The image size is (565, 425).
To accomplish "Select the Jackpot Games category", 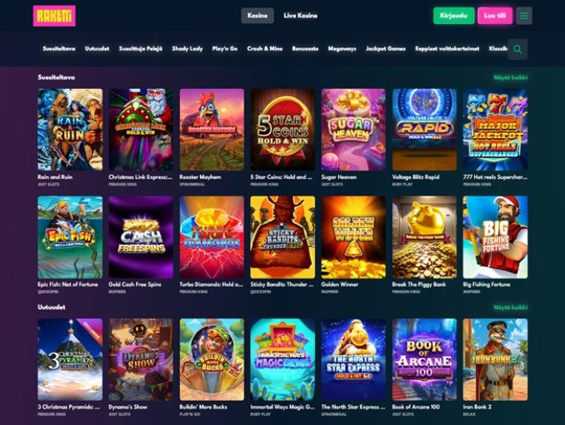I will (x=385, y=49).
